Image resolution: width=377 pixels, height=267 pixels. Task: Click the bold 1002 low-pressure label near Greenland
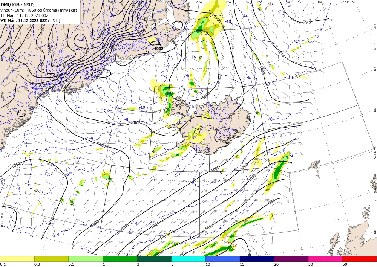[x=159, y=49]
